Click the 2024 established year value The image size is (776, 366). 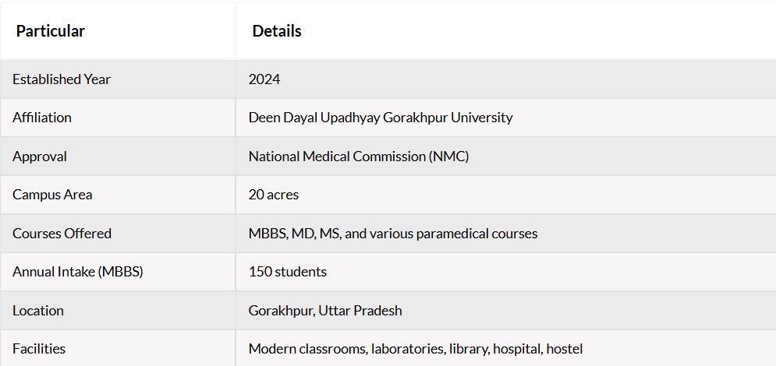264,79
